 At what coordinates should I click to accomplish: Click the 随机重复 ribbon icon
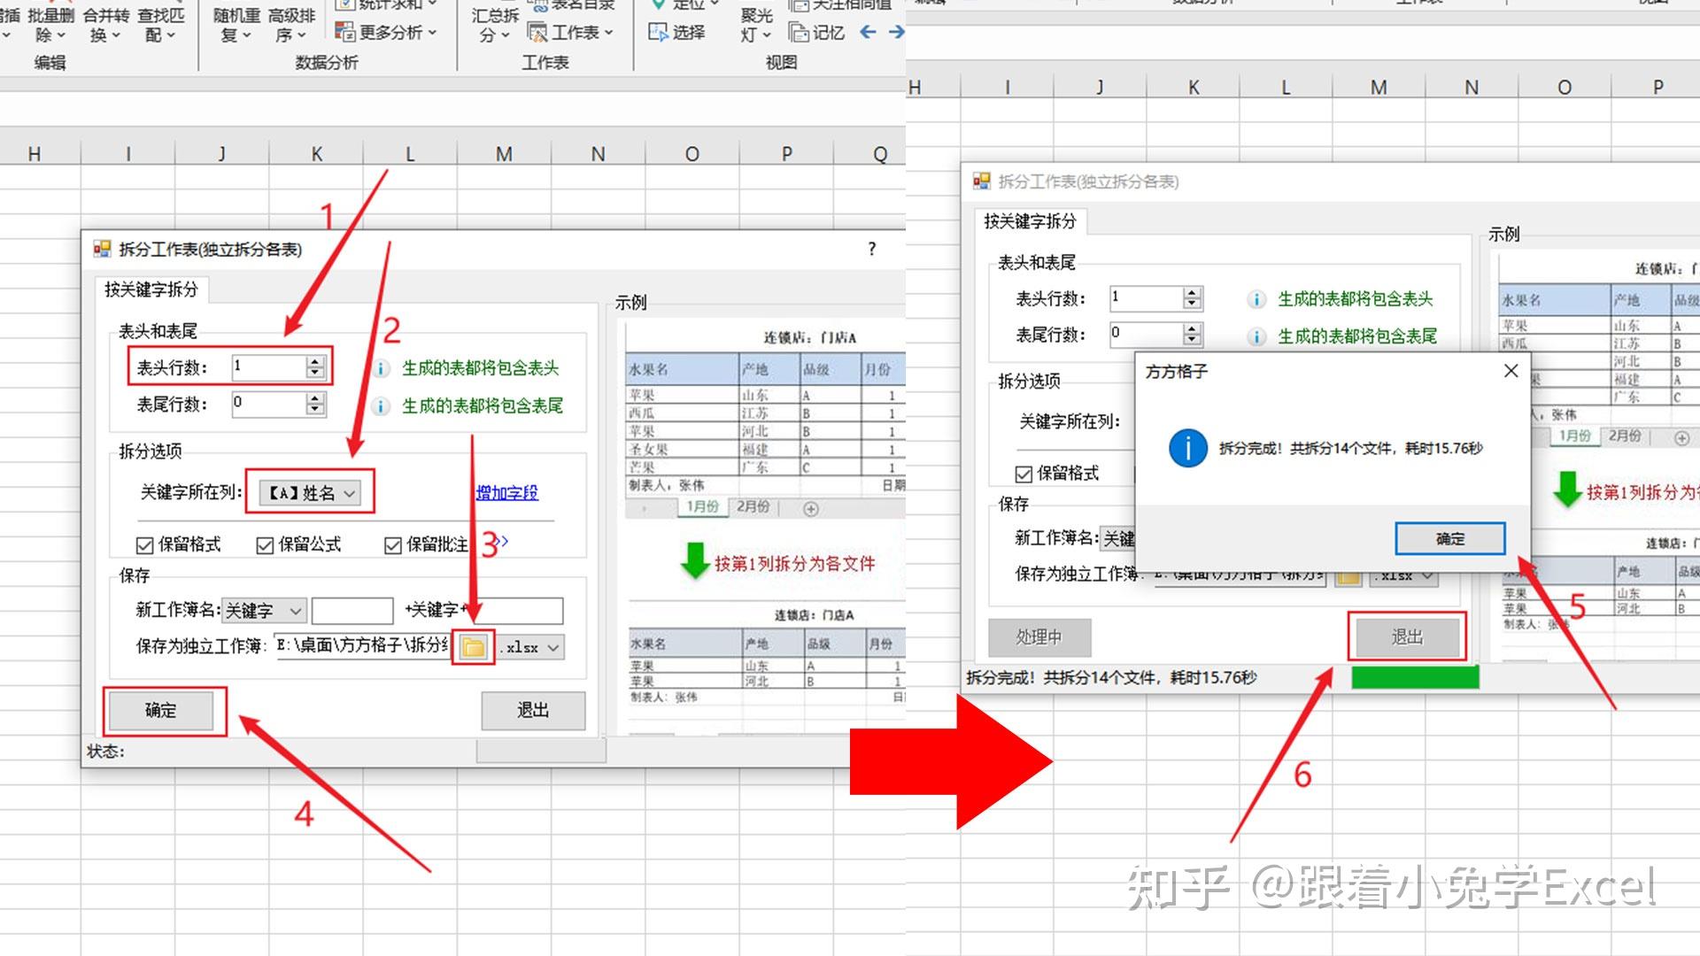click(x=232, y=22)
